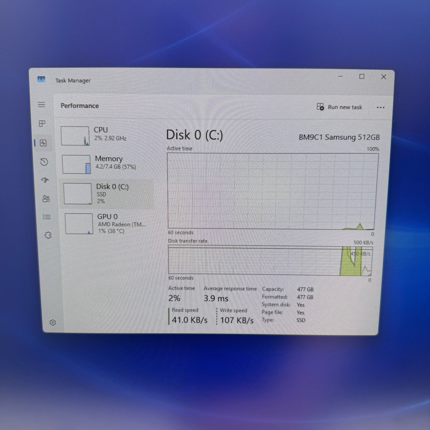430x430 pixels.
Task: Click the Page file Yes value
Action: (x=300, y=312)
